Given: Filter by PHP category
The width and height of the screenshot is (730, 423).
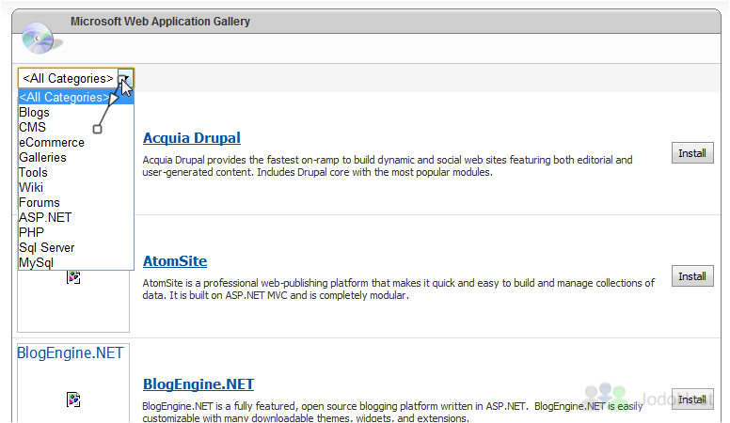Looking at the screenshot, I should point(76,232).
